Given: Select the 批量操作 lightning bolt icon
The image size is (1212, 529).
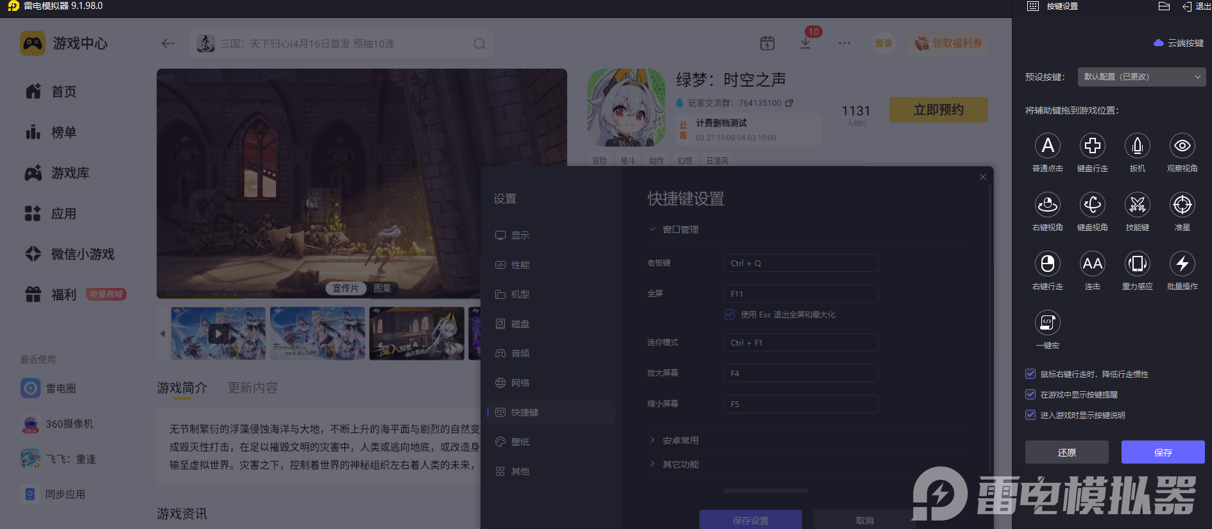Looking at the screenshot, I should click(1182, 264).
